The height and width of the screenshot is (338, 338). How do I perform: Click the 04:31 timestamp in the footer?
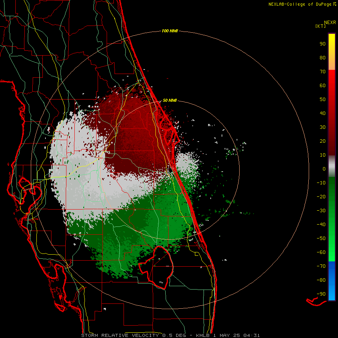click(x=252, y=335)
